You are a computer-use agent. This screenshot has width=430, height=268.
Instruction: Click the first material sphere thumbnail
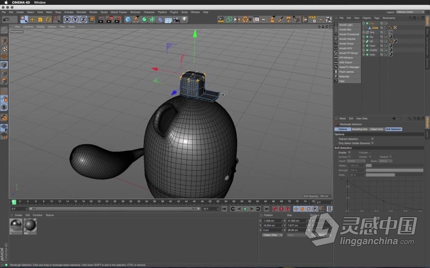point(16,226)
